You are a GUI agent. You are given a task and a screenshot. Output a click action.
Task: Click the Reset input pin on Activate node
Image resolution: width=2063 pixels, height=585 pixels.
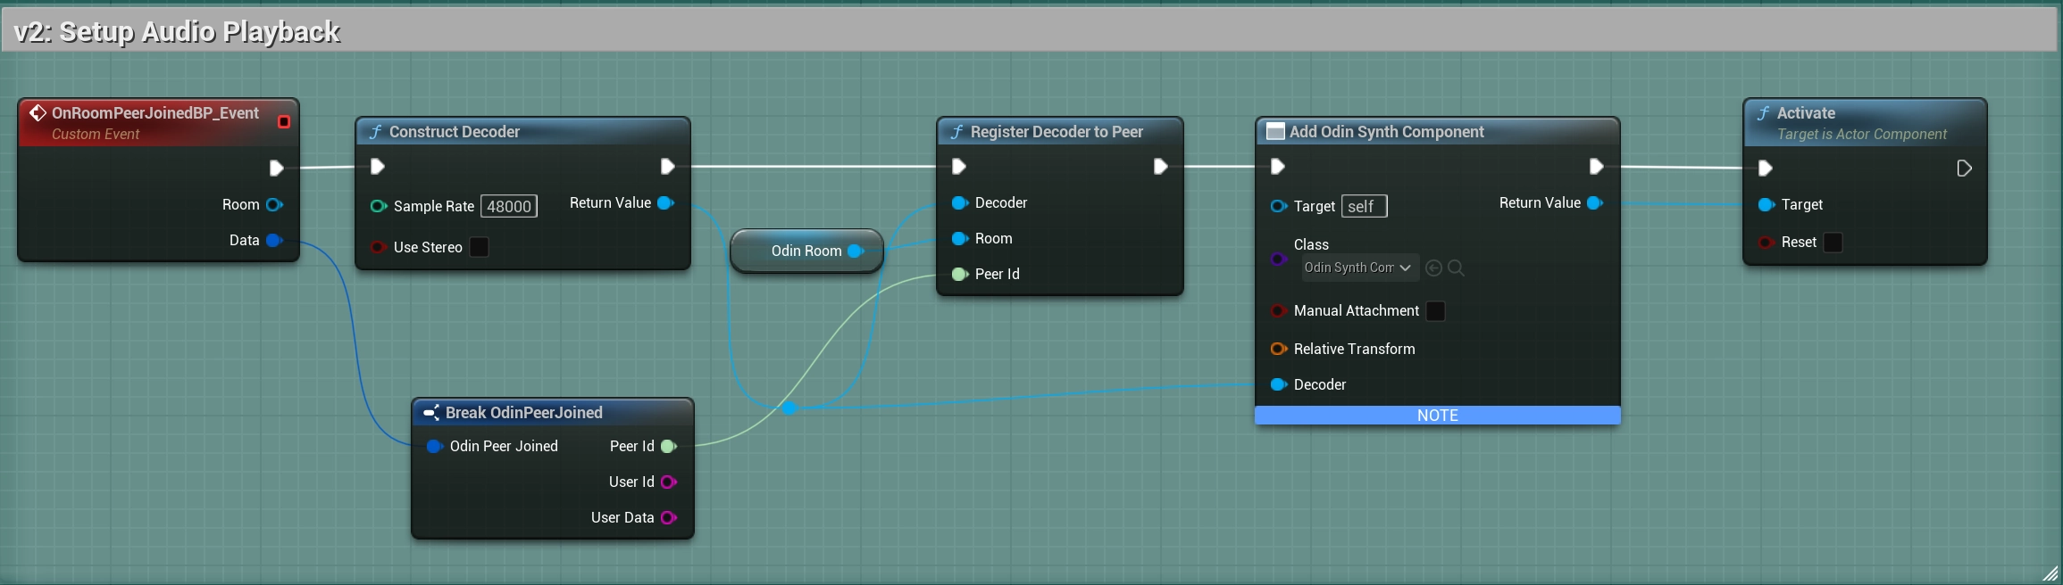pos(1766,242)
